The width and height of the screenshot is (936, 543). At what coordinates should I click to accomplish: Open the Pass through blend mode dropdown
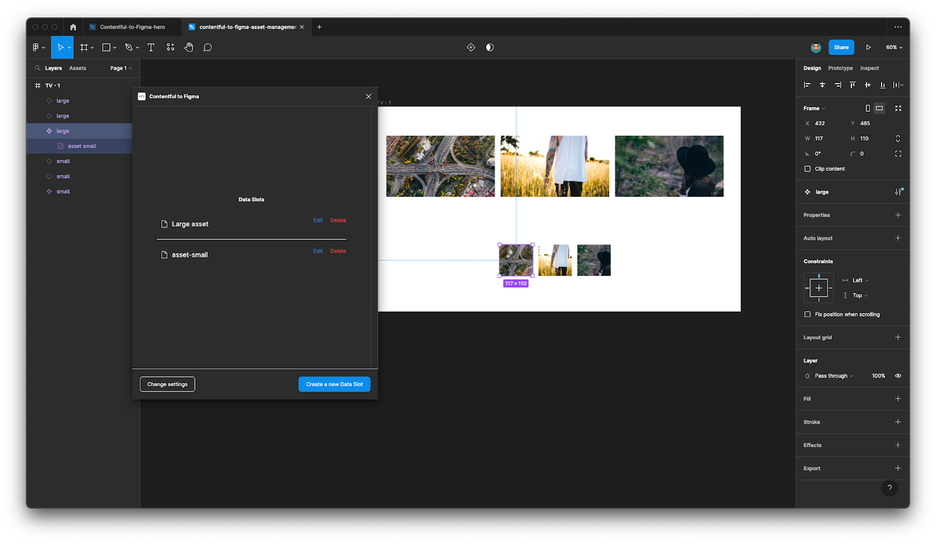pos(830,376)
